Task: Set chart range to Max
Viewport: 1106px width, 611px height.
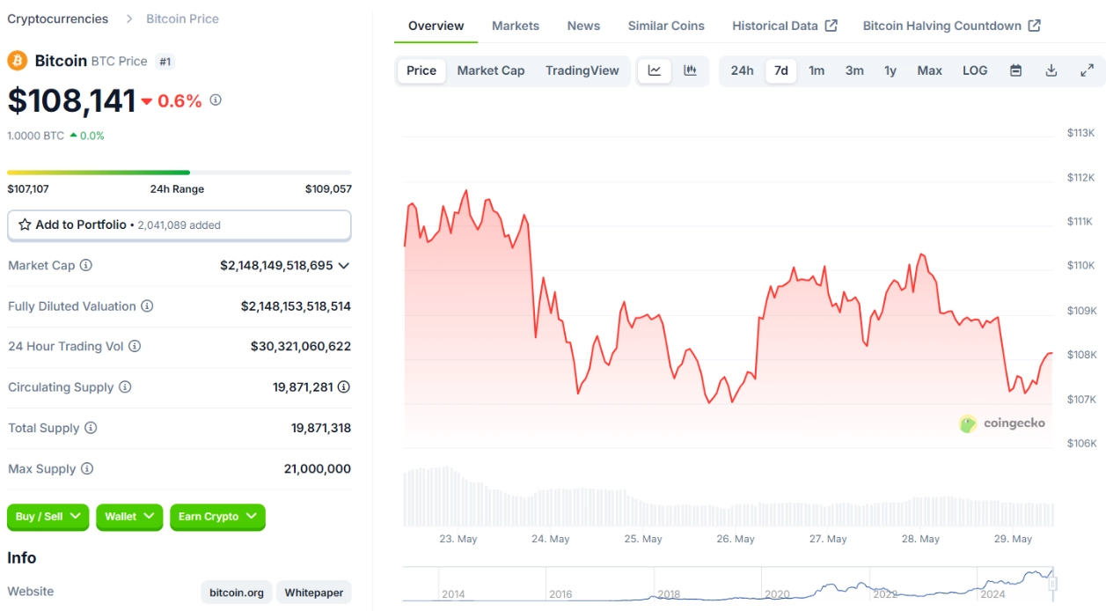Action: [930, 70]
